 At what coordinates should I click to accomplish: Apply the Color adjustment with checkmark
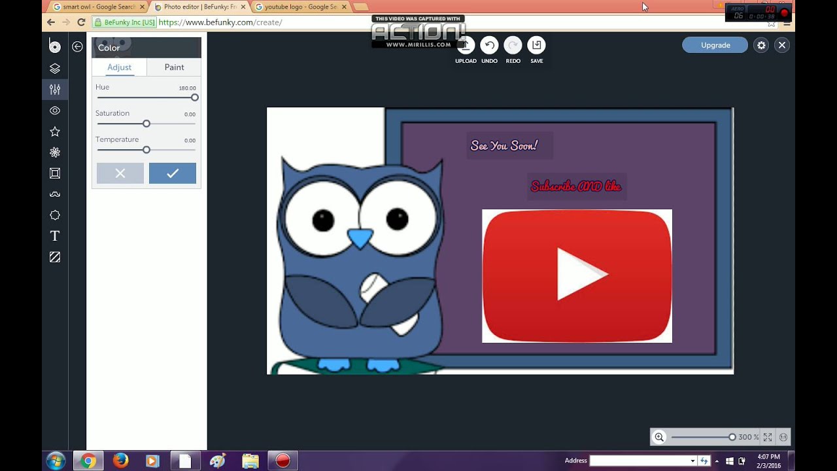point(173,173)
